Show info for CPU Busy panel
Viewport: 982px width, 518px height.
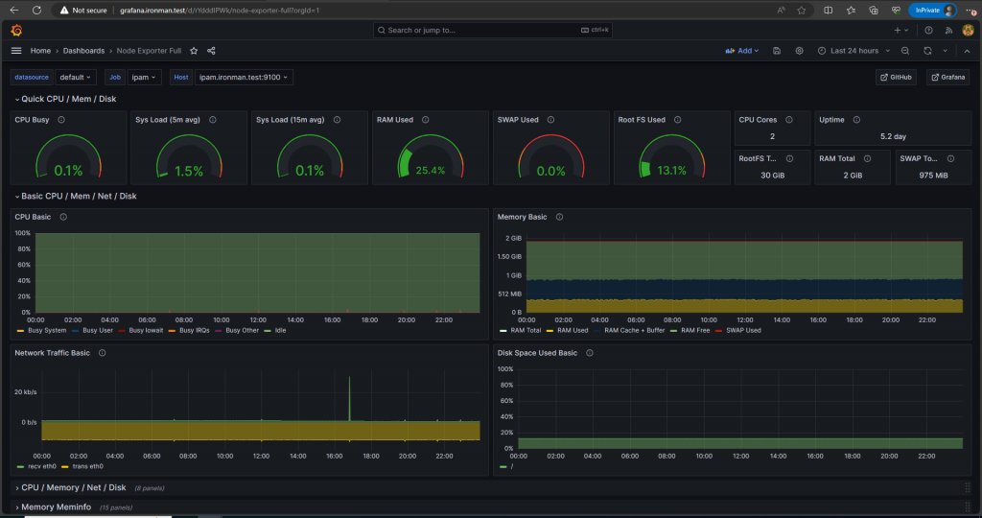click(61, 120)
